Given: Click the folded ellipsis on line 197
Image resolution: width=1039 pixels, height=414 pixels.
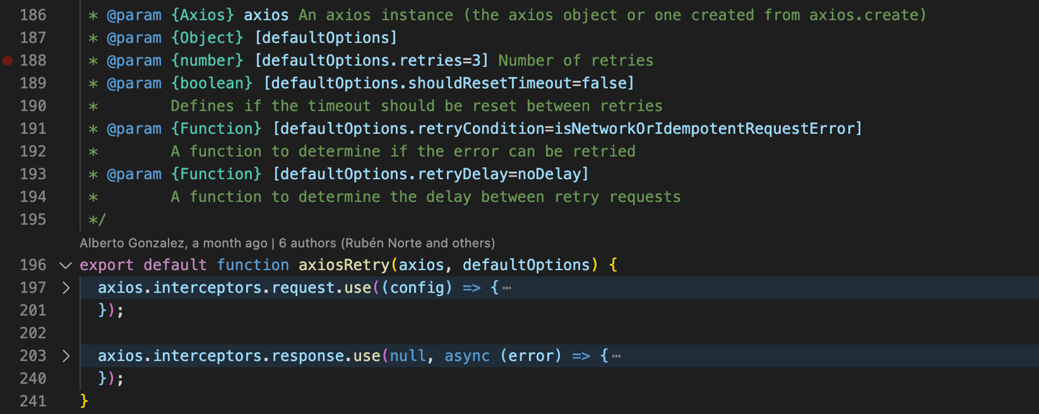Looking at the screenshot, I should [508, 288].
